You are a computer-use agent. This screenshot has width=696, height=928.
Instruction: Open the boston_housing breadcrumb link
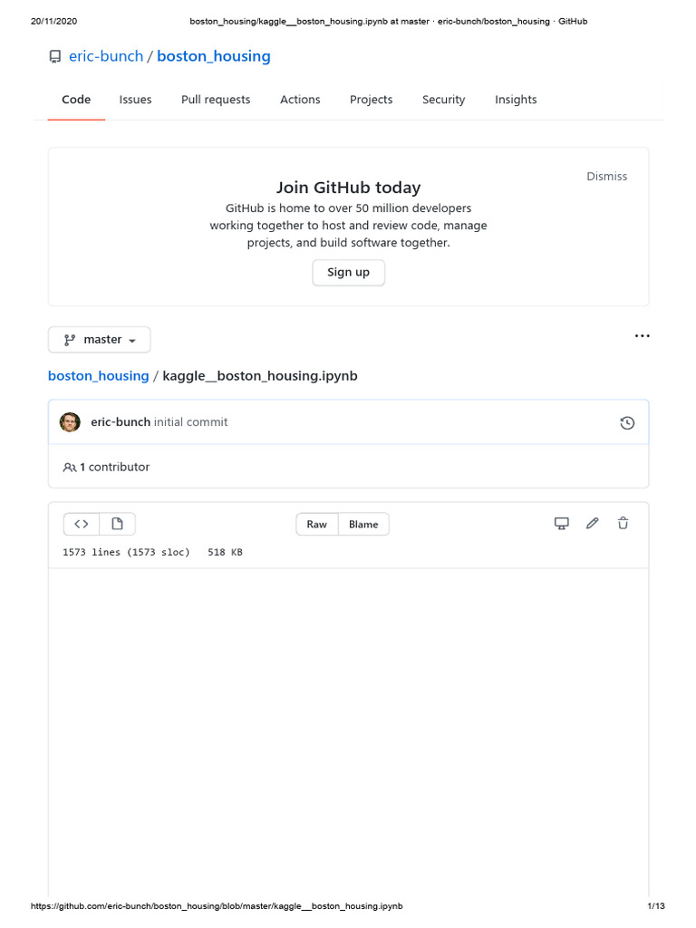click(x=98, y=376)
